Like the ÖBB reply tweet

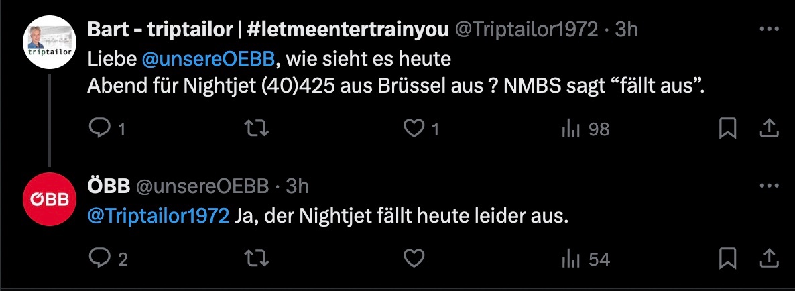[414, 258]
